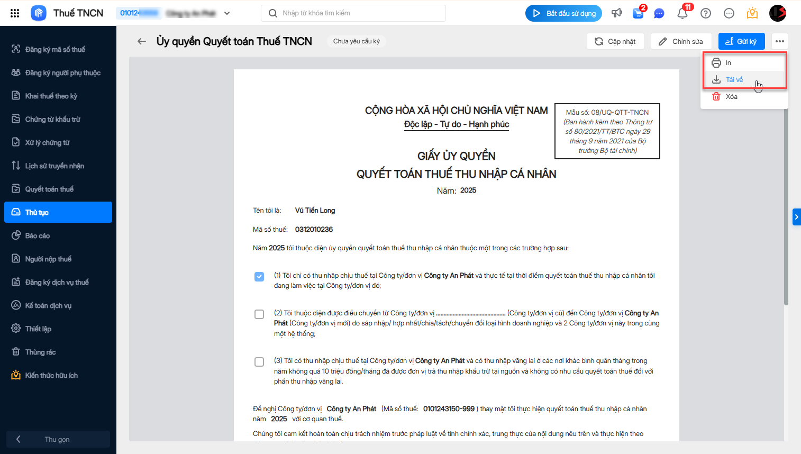Click the Gửi ký button
This screenshot has width=801, height=454.
[741, 41]
